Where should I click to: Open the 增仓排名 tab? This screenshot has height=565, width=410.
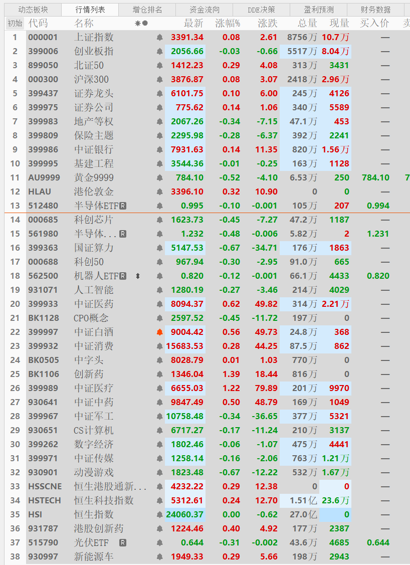(147, 10)
